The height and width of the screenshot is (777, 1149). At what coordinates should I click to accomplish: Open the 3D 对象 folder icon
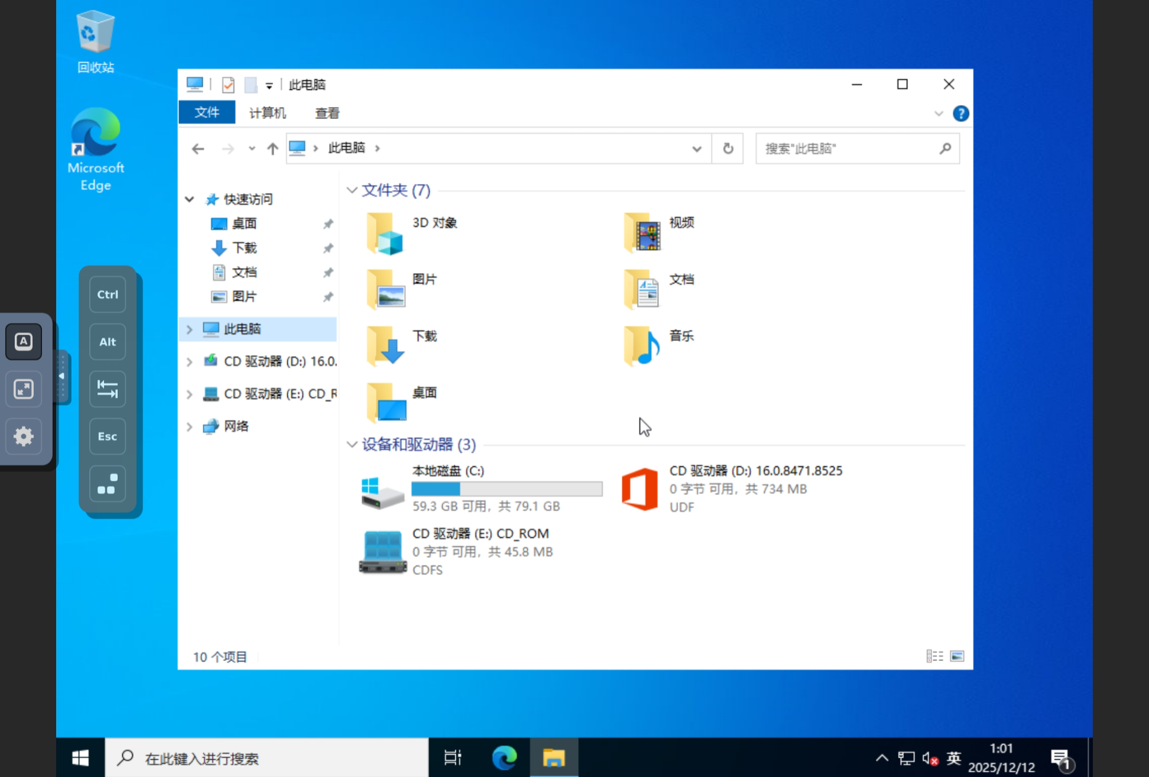[x=385, y=234]
